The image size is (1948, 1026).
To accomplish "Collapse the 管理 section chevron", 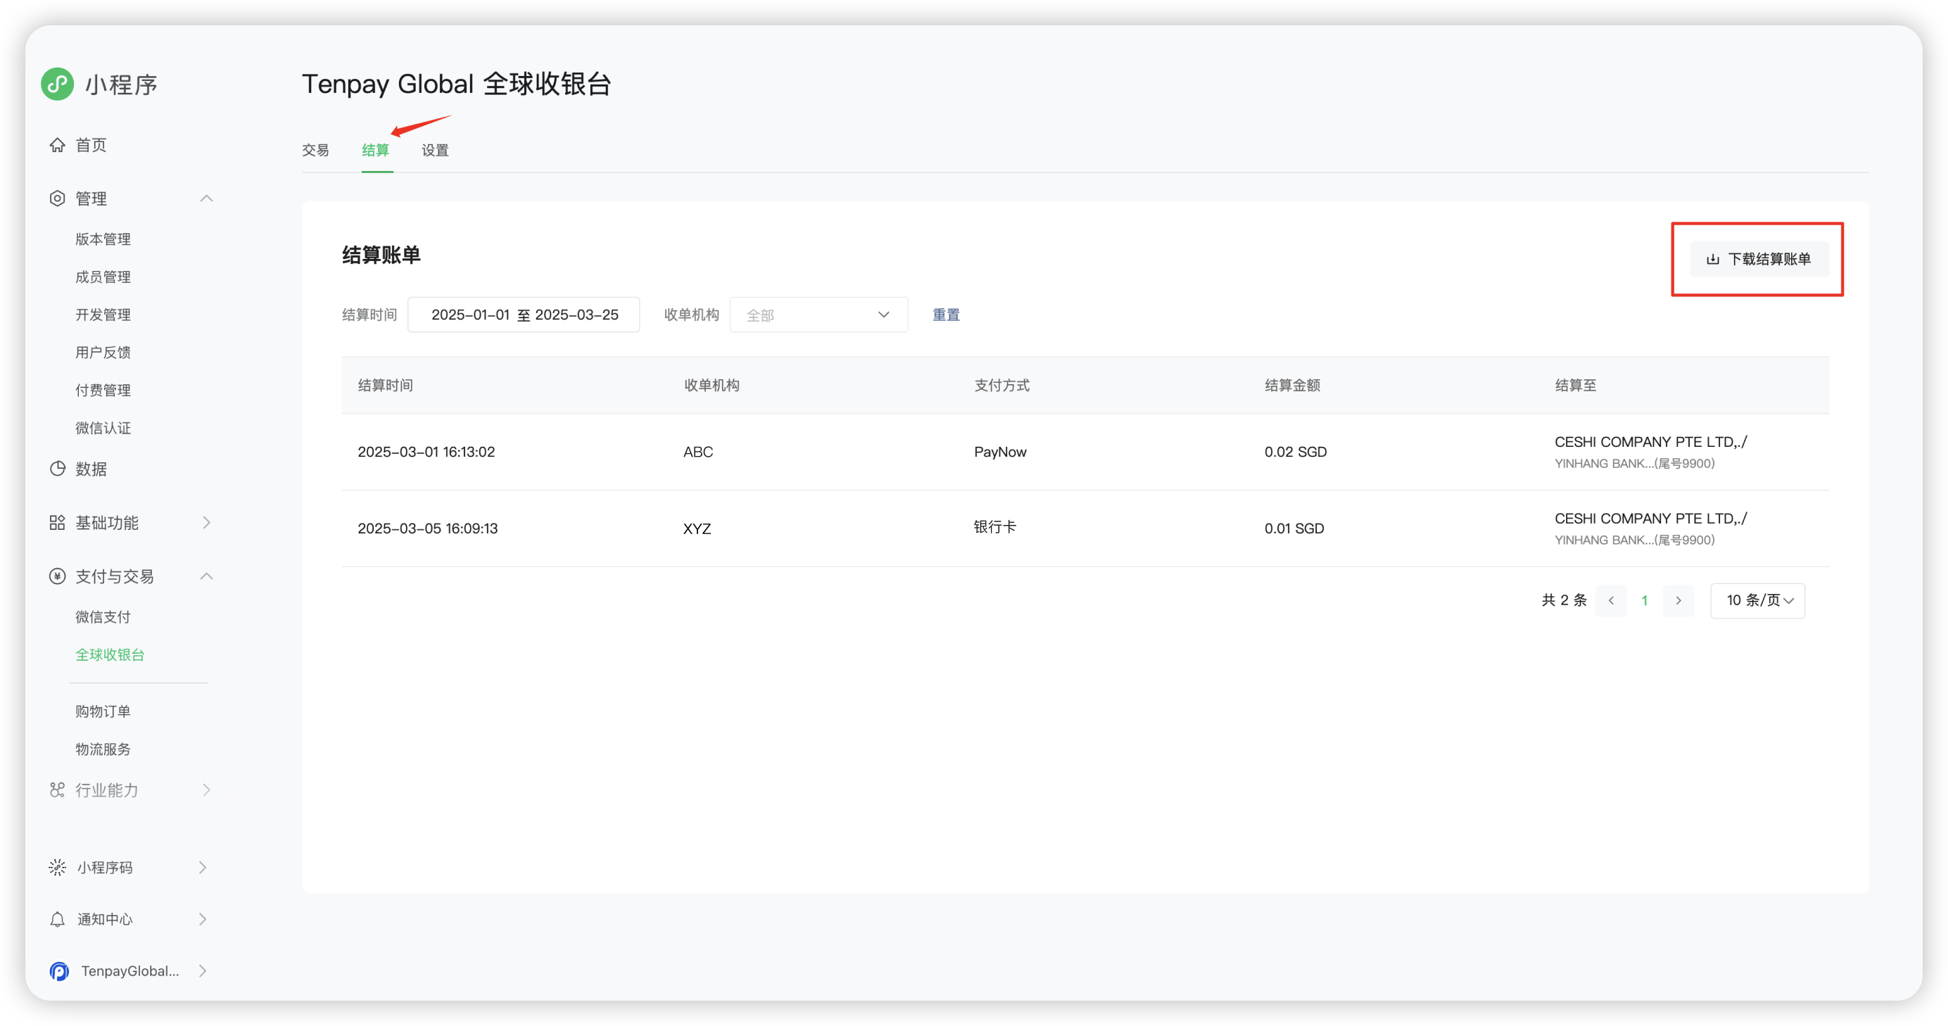I will tap(206, 199).
